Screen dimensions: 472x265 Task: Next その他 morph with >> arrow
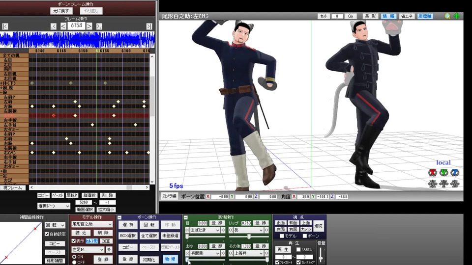coord(266,253)
